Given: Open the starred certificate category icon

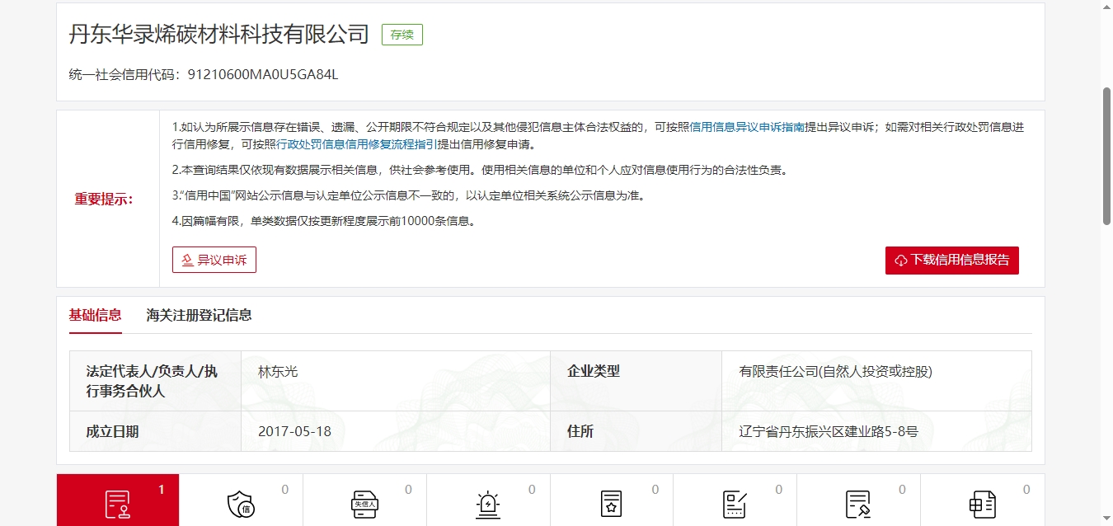Looking at the screenshot, I should tap(611, 504).
